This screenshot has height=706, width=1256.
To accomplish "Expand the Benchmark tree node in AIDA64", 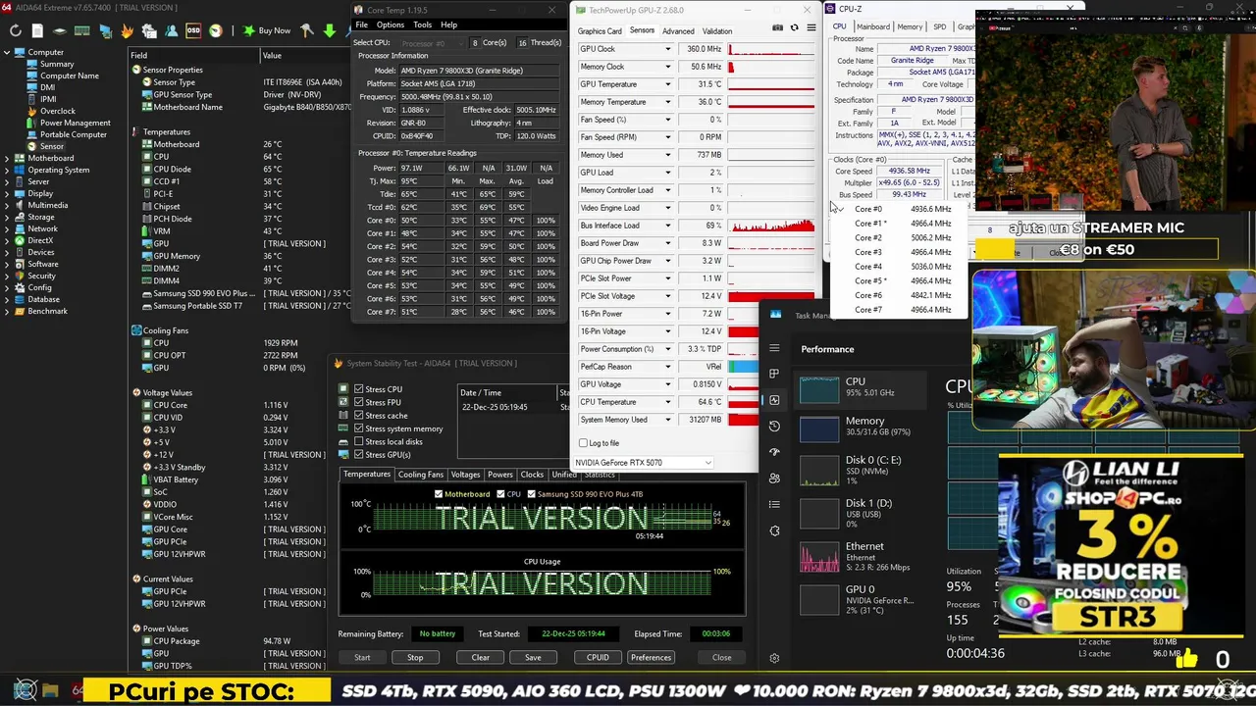I will [7, 311].
